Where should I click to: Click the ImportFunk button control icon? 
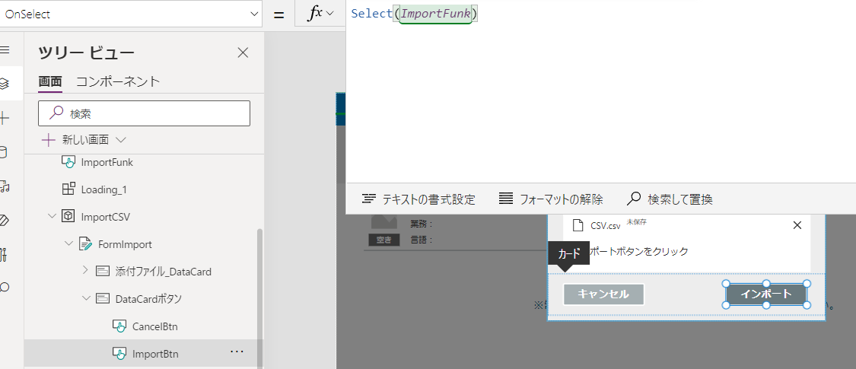click(x=68, y=162)
